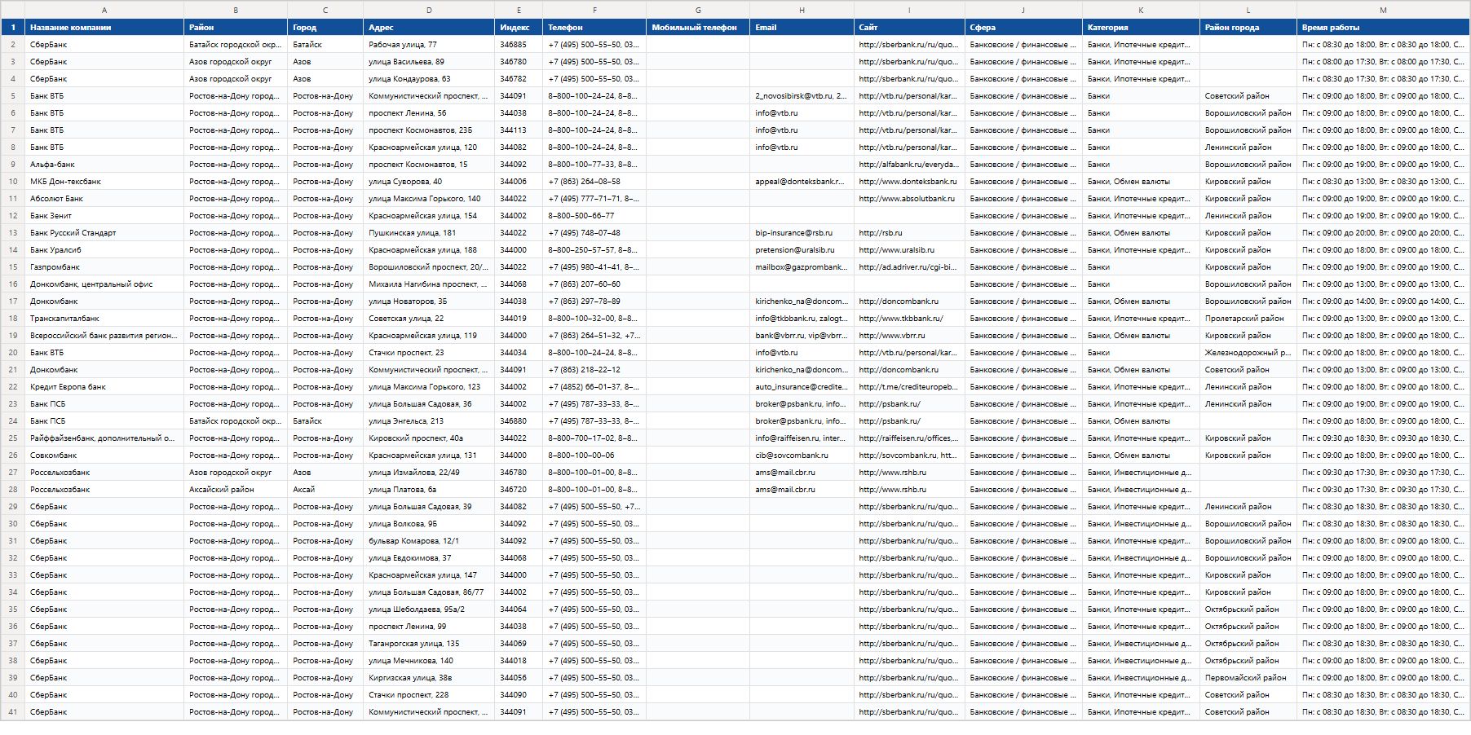
Task: Select the 'Пролетарский район' cell
Action: (1248, 319)
